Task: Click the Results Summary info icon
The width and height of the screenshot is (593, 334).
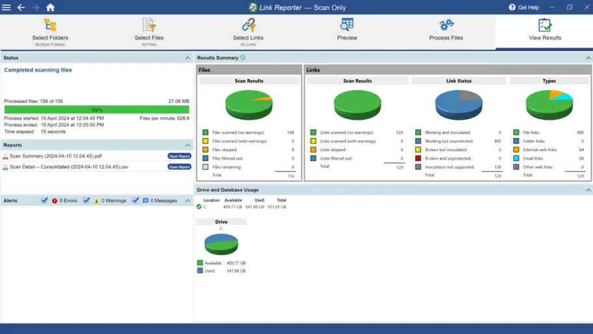Action: pyautogui.click(x=243, y=58)
